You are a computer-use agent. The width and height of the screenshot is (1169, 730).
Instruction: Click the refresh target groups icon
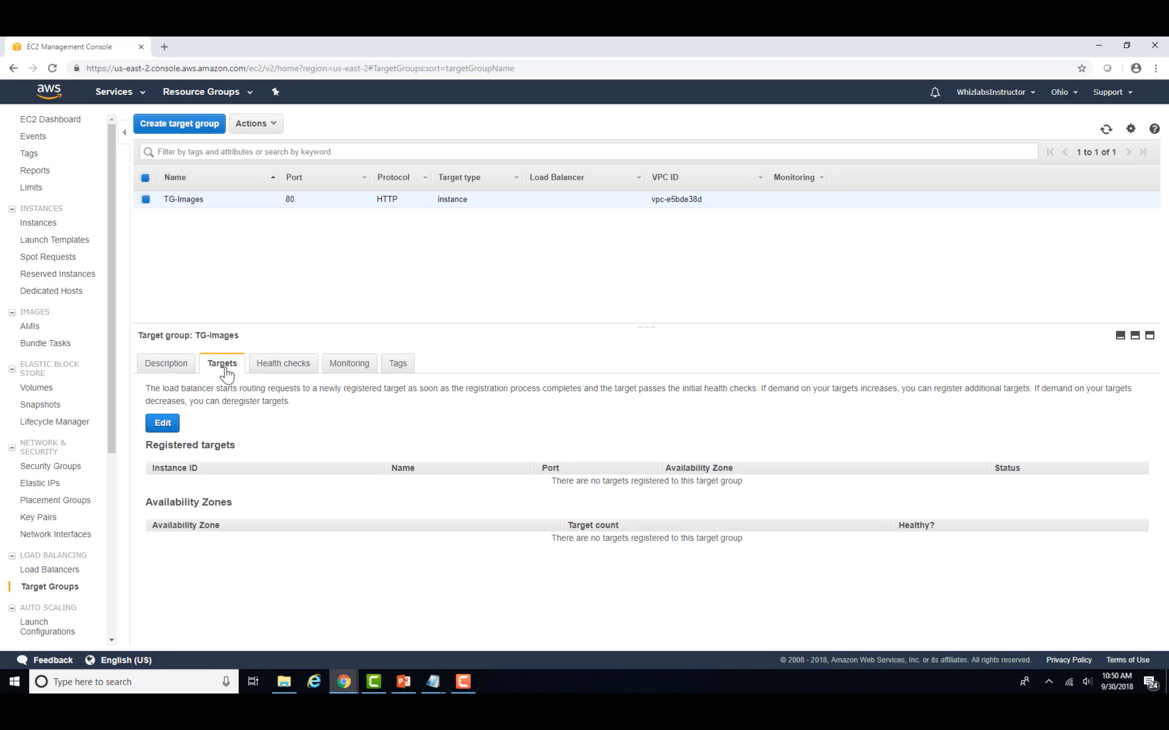(1106, 129)
